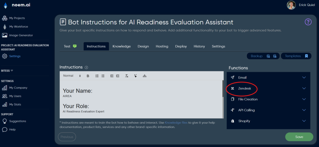Select the Instructions tab
This screenshot has height=147, width=319.
96,46
